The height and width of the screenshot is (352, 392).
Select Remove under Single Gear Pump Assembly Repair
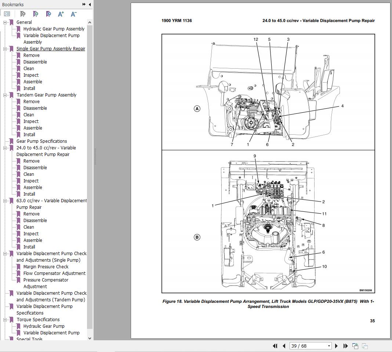tap(32, 55)
